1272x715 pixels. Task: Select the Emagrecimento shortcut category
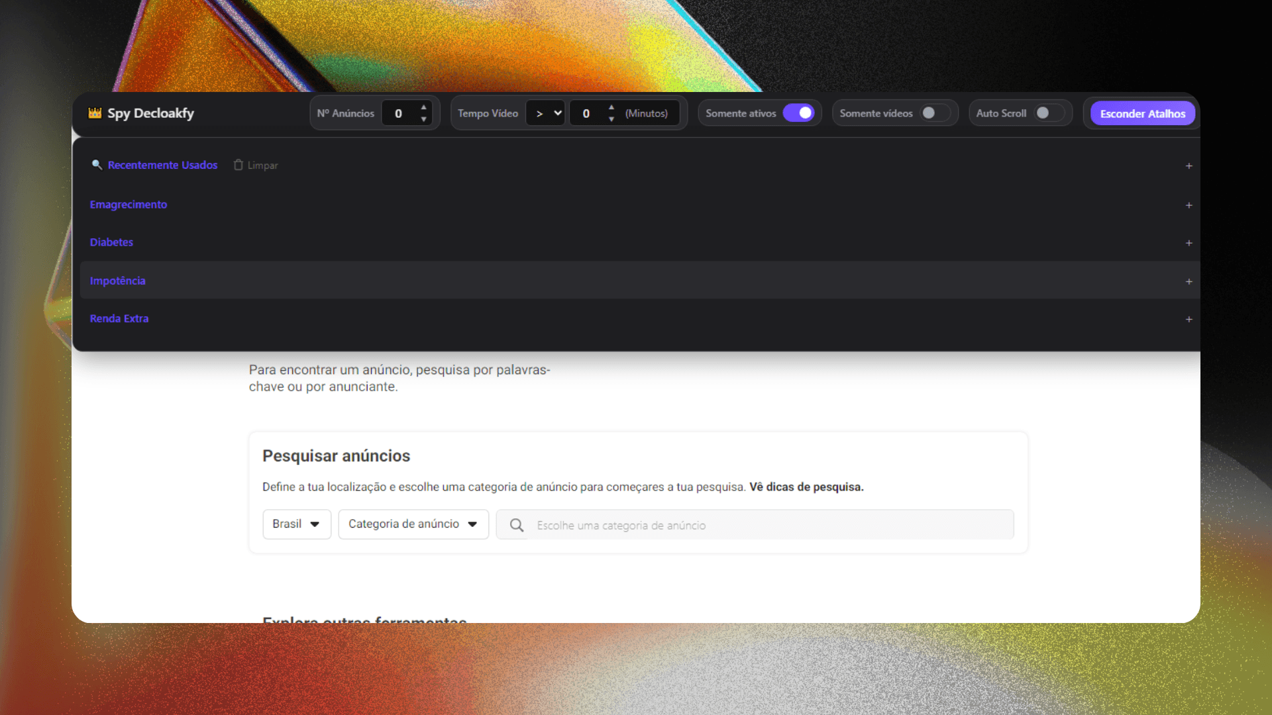point(129,205)
